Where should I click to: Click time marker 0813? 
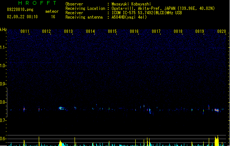pyautogui.click(x=68, y=31)
